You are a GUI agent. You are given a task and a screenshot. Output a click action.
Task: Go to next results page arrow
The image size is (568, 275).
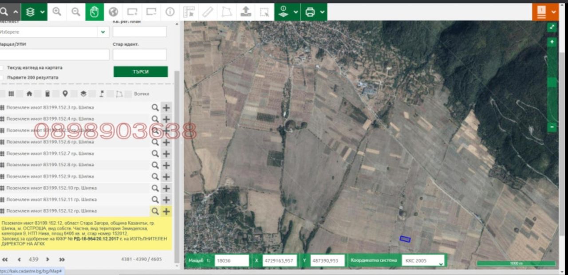(47, 259)
